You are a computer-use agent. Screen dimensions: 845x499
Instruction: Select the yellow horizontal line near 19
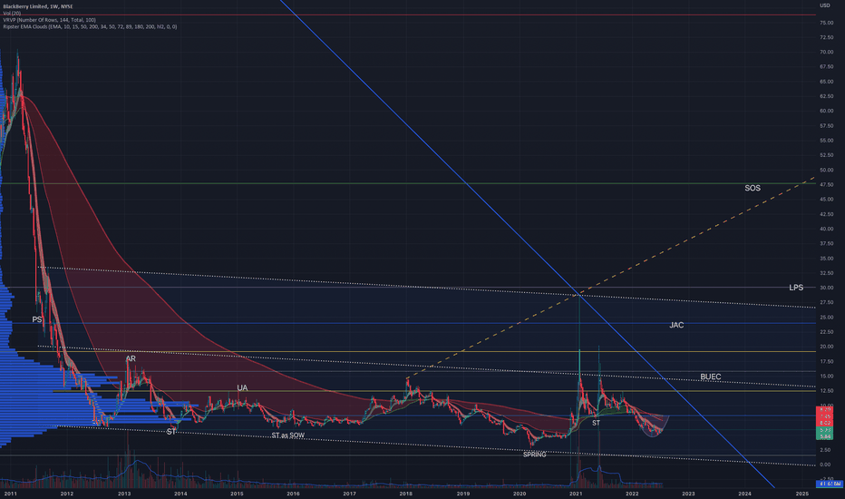415,352
